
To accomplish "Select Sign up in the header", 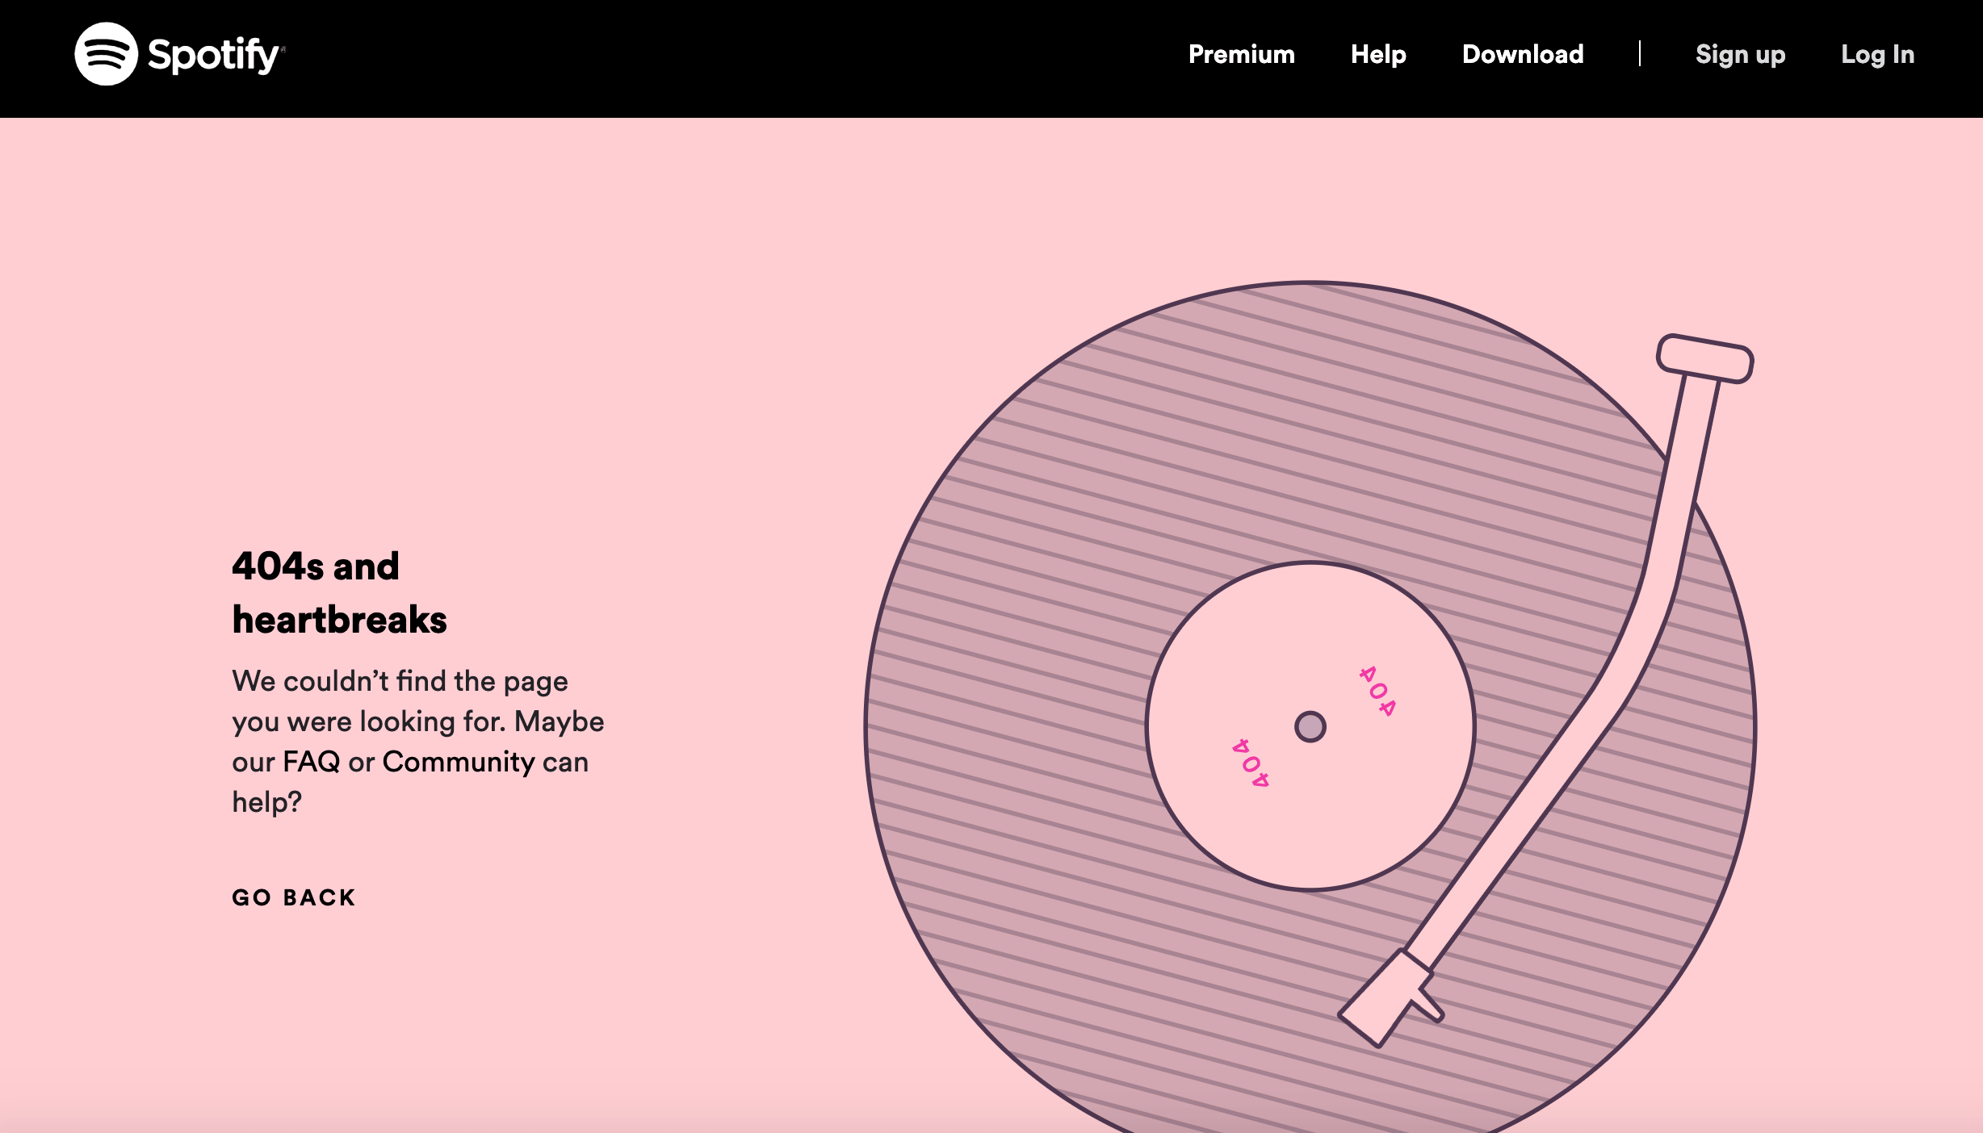I will (1740, 54).
